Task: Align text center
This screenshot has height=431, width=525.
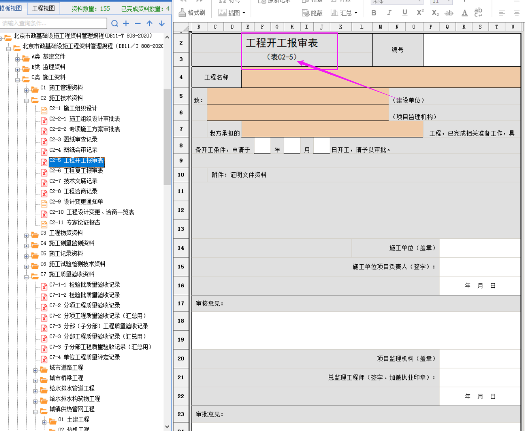Action: [x=517, y=13]
